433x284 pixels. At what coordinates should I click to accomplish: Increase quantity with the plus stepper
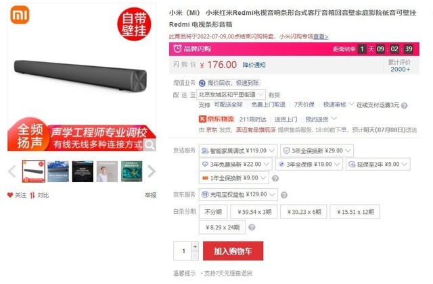195,246
